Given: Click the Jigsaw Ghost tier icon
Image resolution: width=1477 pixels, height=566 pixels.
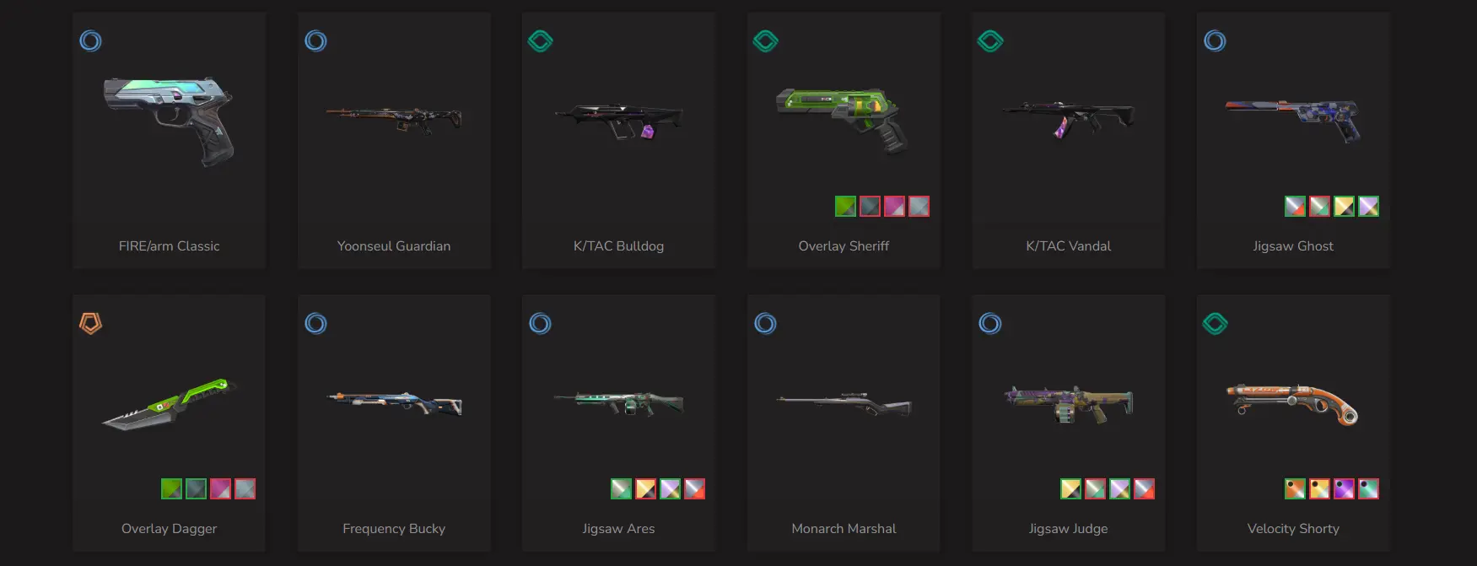Looking at the screenshot, I should [1215, 40].
